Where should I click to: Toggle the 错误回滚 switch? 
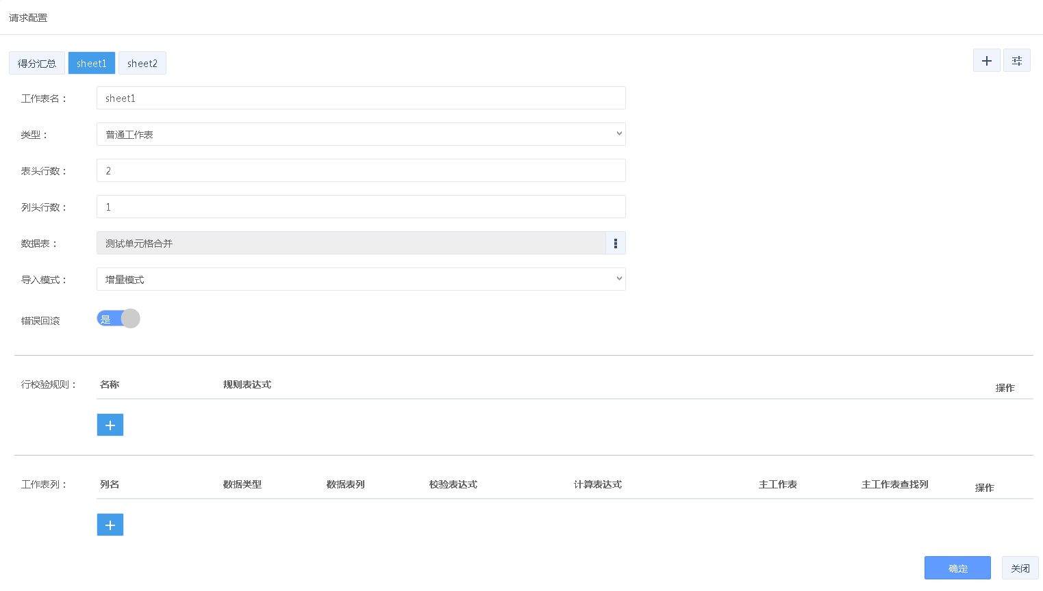click(x=118, y=319)
